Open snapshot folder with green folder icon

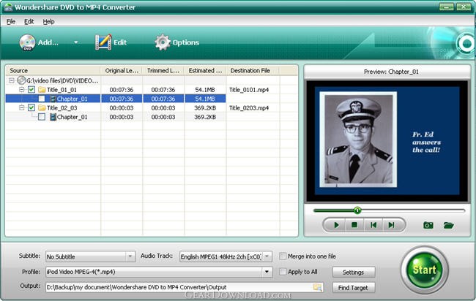coord(448,225)
